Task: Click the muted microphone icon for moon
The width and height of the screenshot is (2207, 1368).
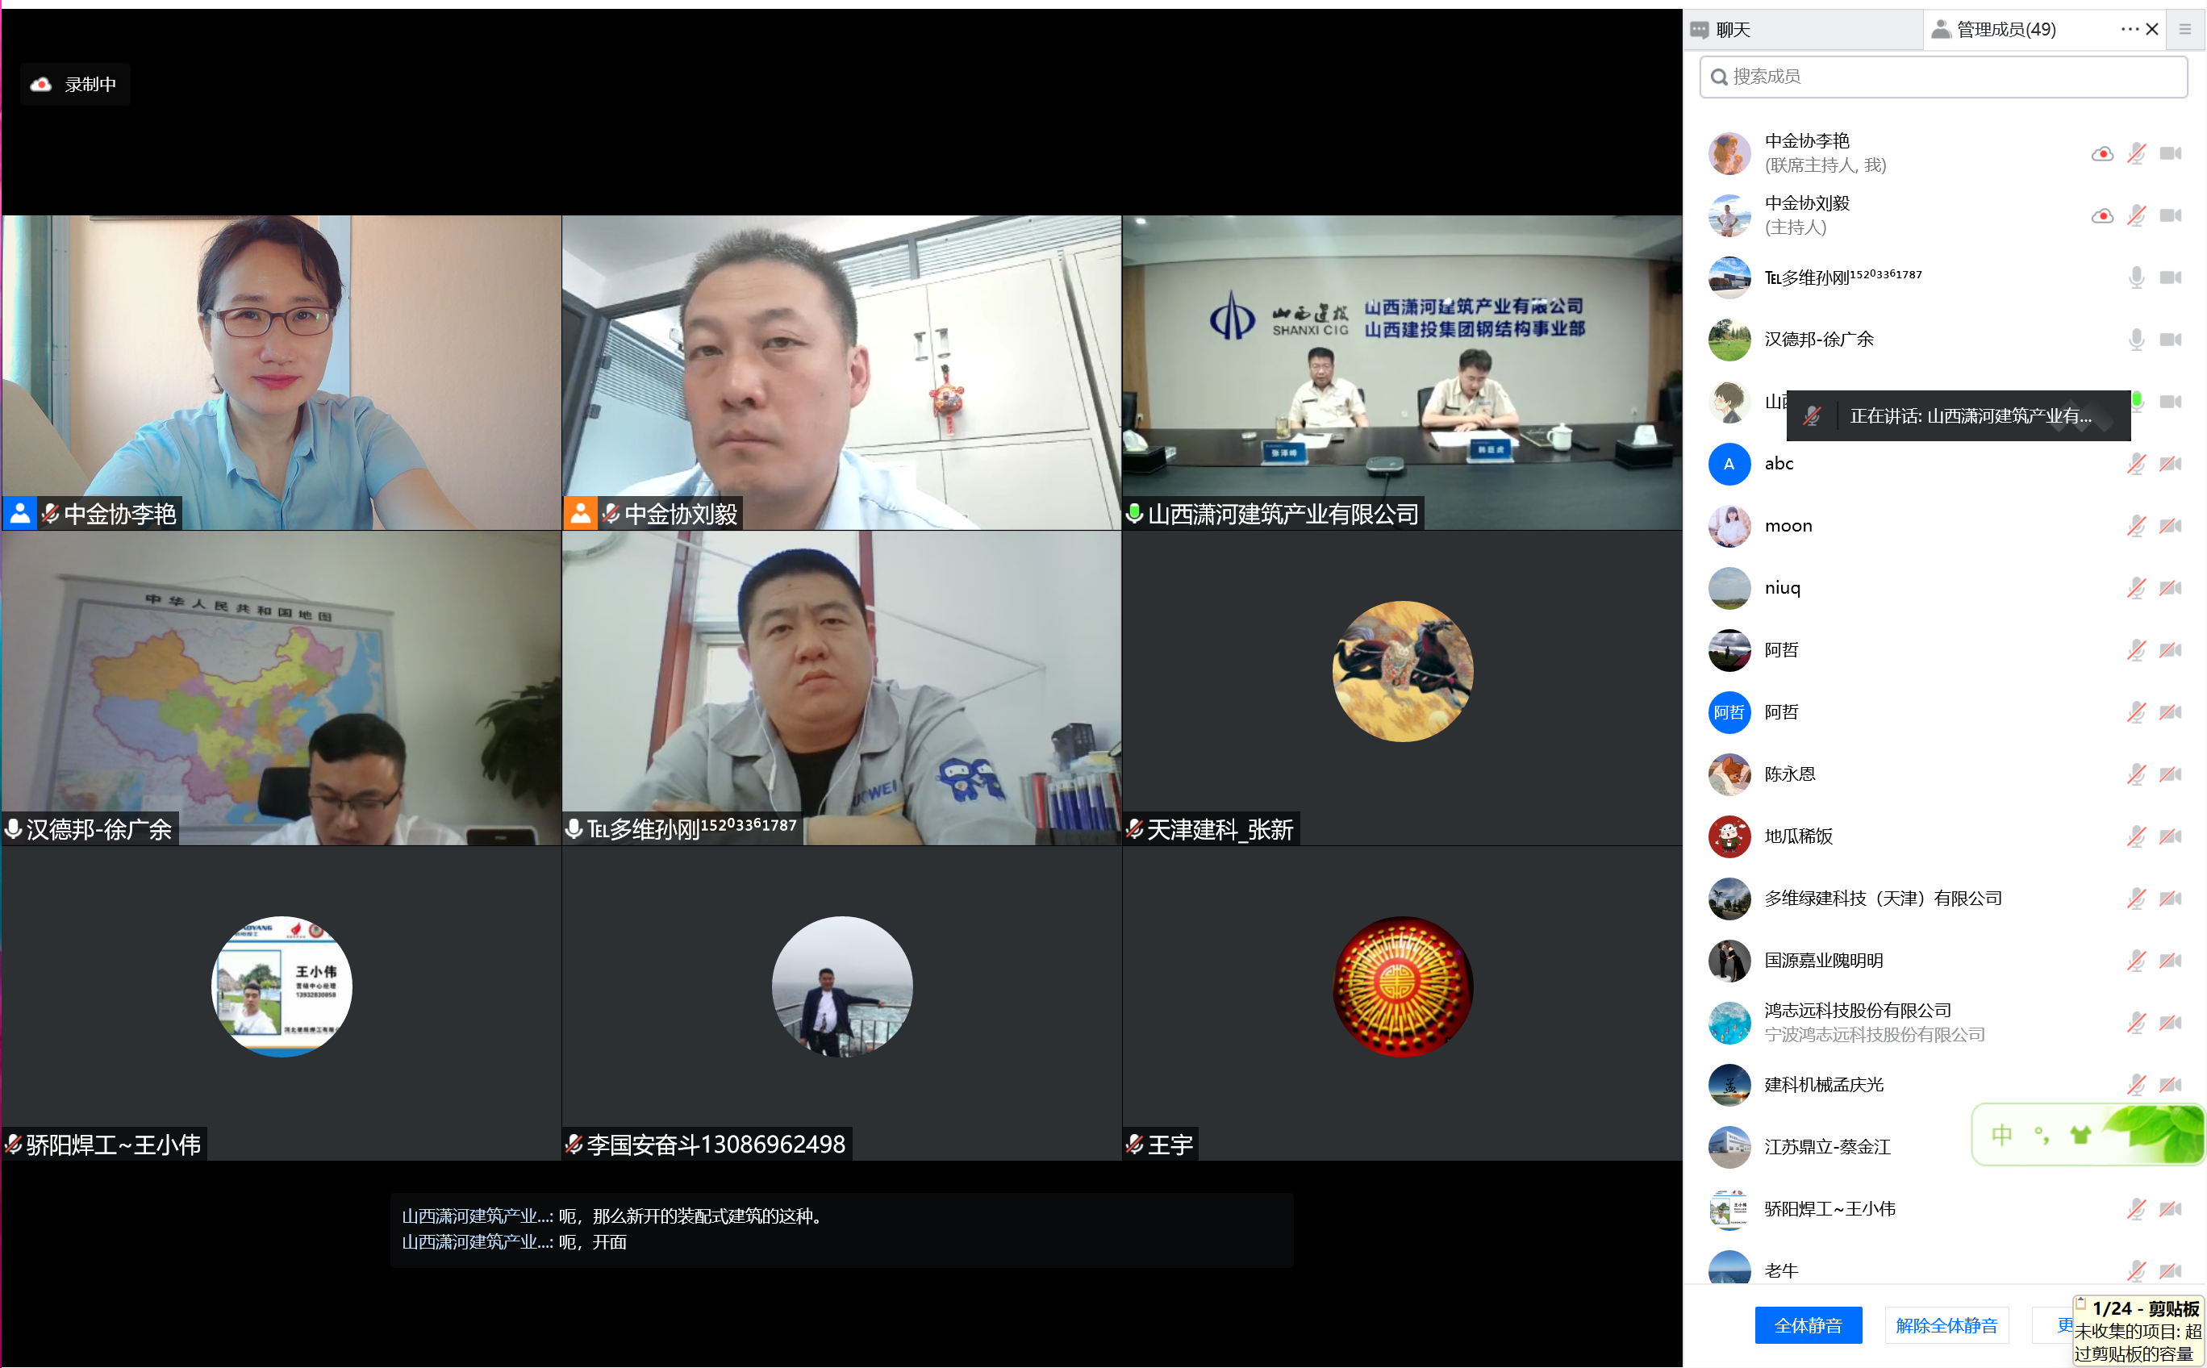Action: tap(2135, 526)
